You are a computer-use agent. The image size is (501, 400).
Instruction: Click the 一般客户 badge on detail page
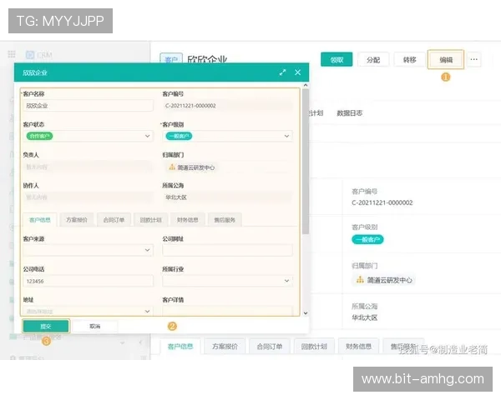pos(367,239)
